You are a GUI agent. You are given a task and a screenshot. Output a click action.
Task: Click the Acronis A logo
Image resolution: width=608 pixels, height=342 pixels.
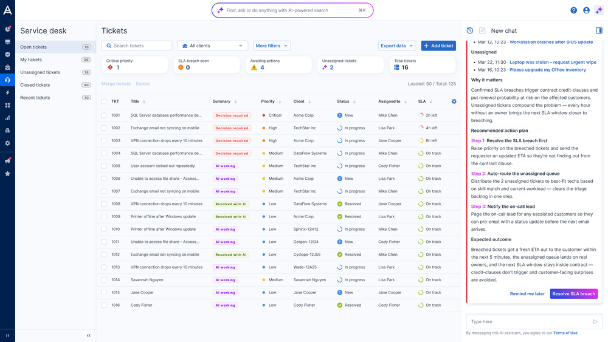[x=7, y=10]
